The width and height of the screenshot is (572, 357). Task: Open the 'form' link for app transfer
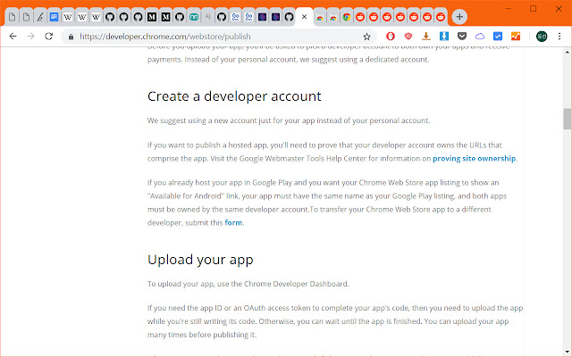[232, 222]
